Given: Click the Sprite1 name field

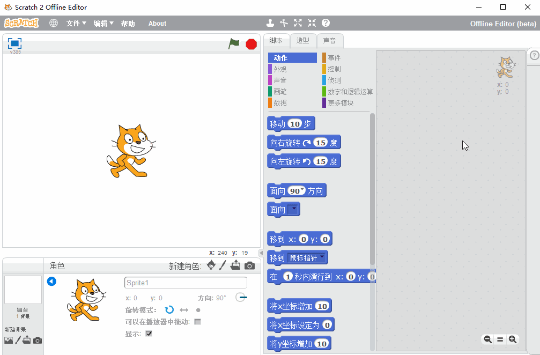Looking at the screenshot, I should (x=186, y=283).
